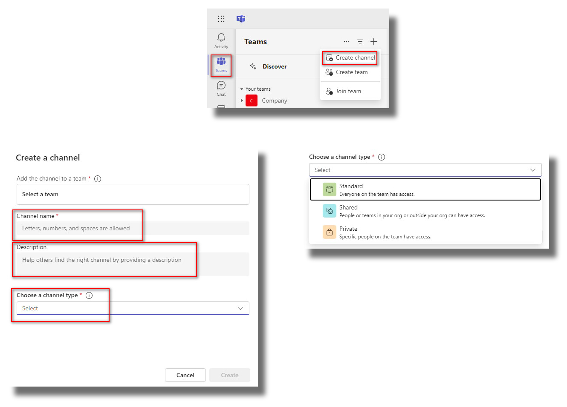Click the 'Create a channel' dialog title
The height and width of the screenshot is (407, 567).
[x=48, y=158]
